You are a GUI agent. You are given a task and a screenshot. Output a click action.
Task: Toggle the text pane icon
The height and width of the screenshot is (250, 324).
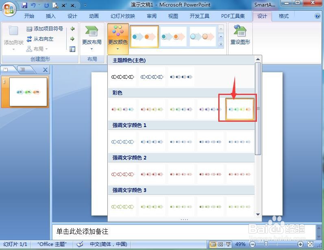click(72, 49)
